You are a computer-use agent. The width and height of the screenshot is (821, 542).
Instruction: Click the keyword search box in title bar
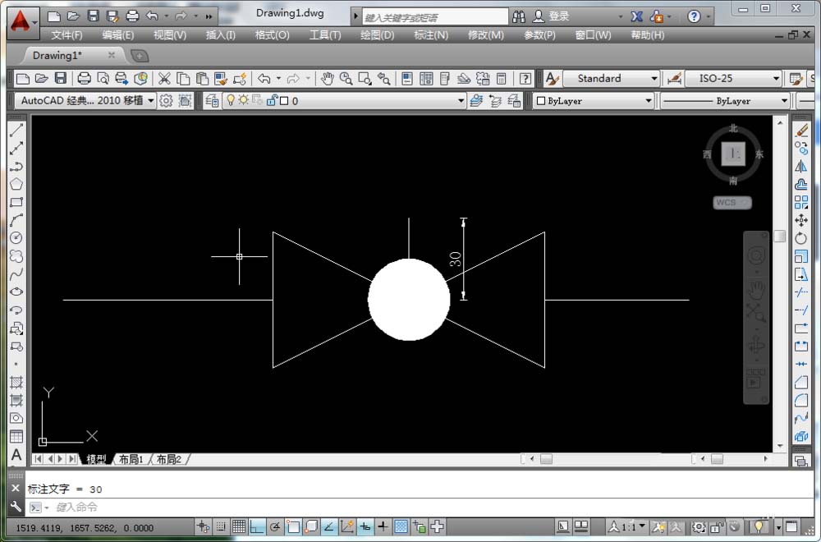(434, 17)
